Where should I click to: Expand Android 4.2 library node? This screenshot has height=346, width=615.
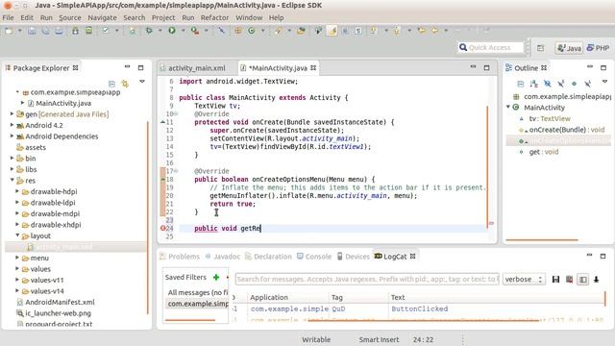[x=12, y=125]
